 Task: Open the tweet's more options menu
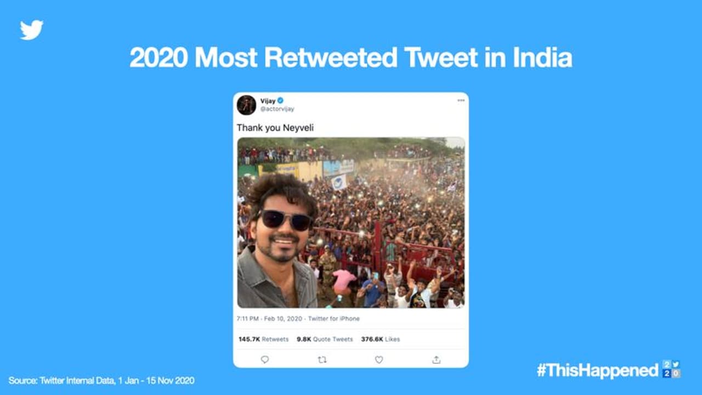pos(461,101)
